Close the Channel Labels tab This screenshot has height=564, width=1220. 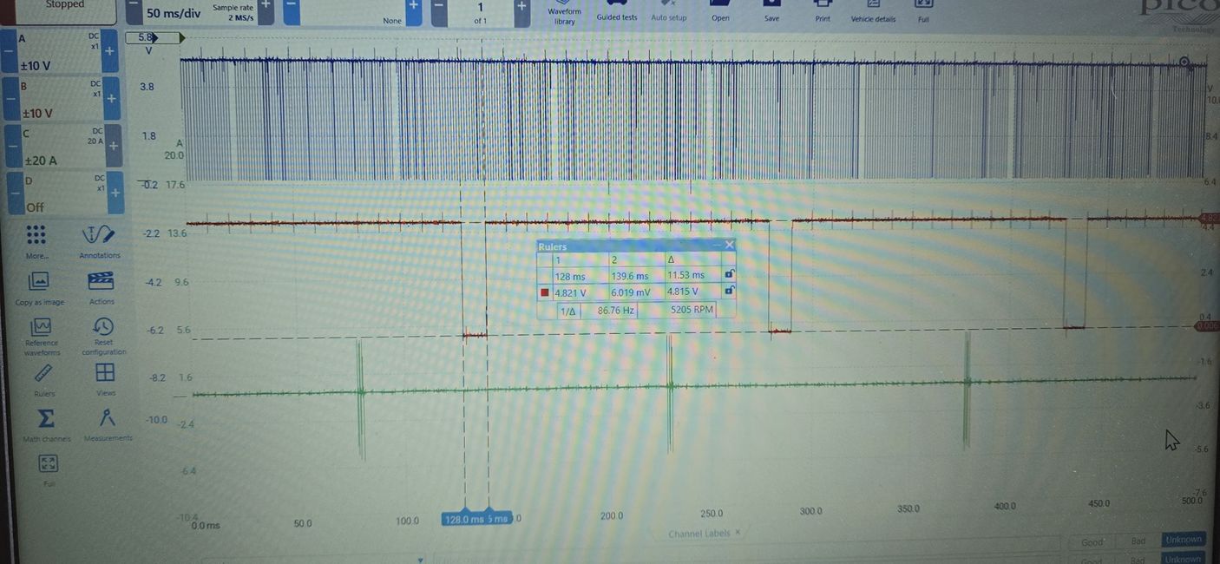[738, 533]
